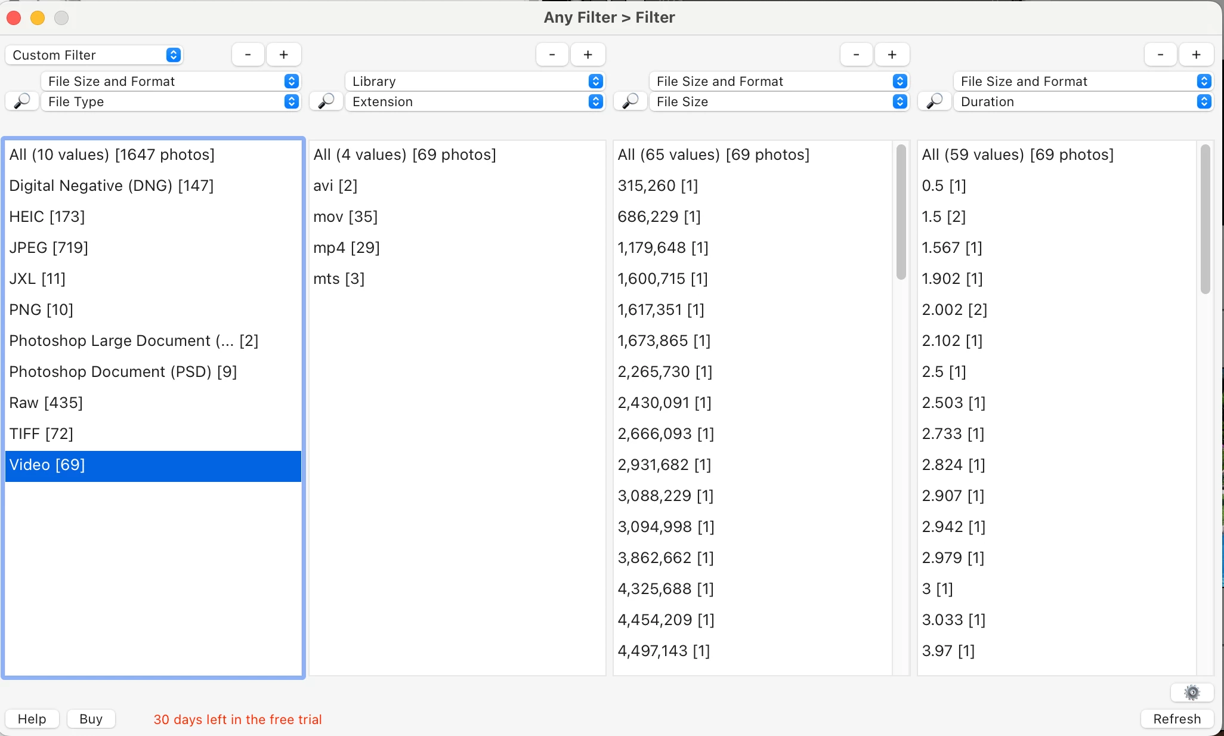Select duration 3.97 [1]
The height and width of the screenshot is (736, 1224).
1057,651
